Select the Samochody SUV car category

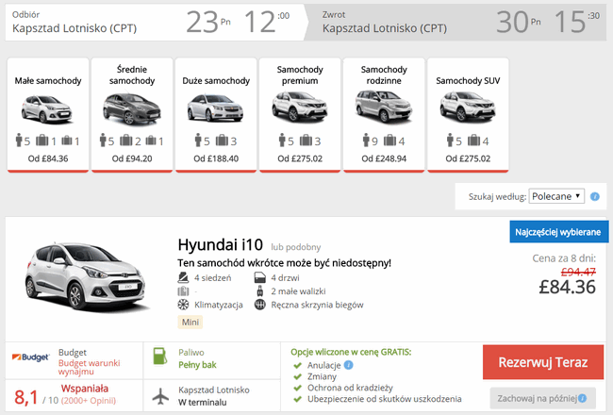pyautogui.click(x=468, y=115)
